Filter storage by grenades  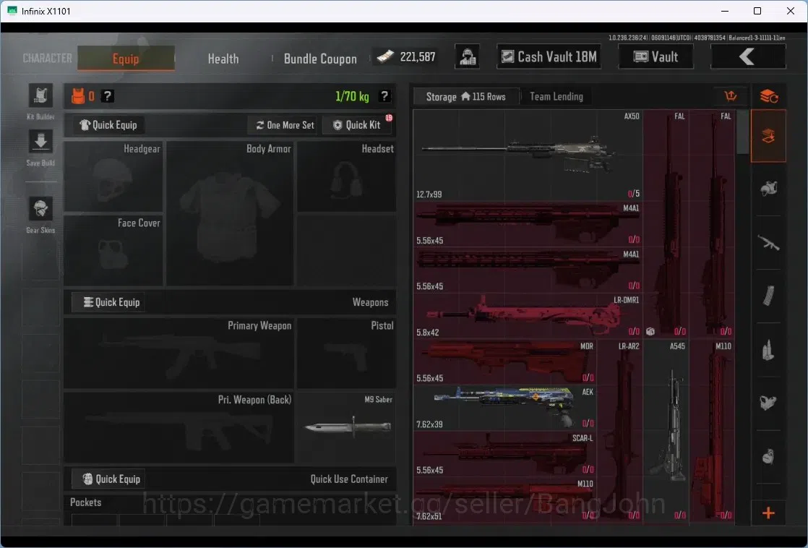768,456
